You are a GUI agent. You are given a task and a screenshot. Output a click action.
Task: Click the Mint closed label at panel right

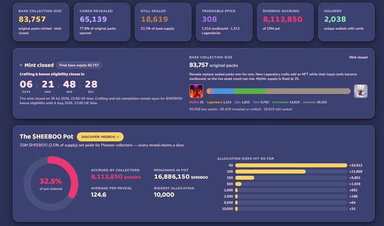coord(358,57)
